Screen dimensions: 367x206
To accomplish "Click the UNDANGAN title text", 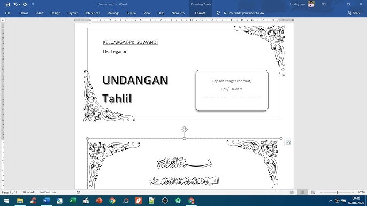I will 135,80.
